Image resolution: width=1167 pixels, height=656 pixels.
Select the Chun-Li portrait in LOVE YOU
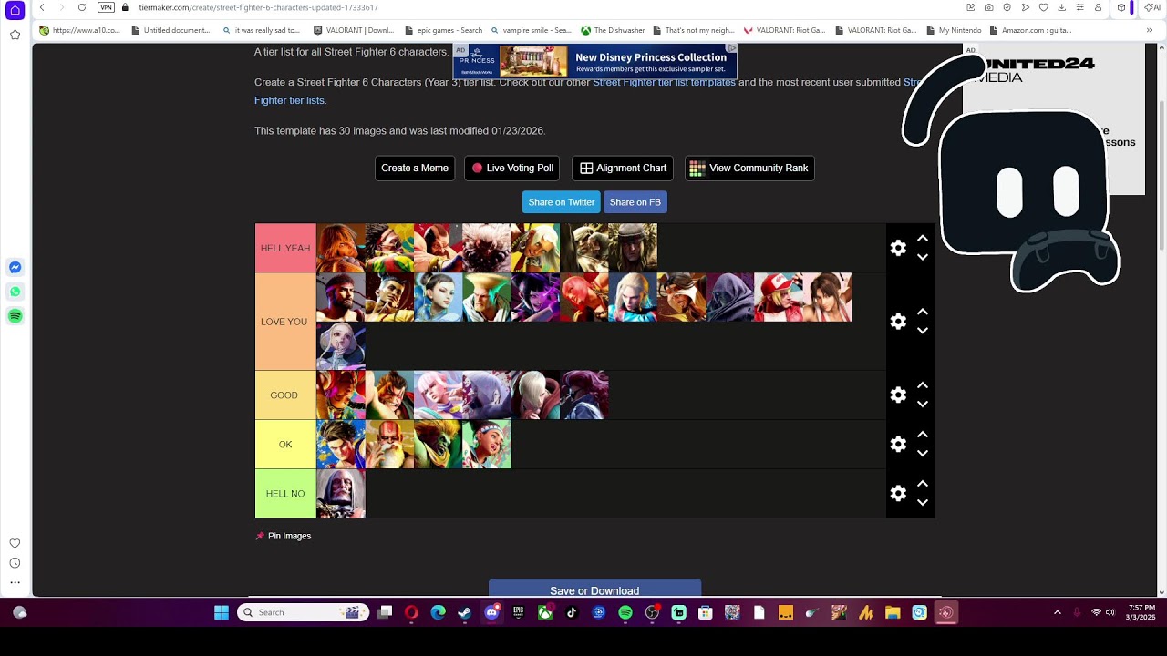tap(439, 297)
